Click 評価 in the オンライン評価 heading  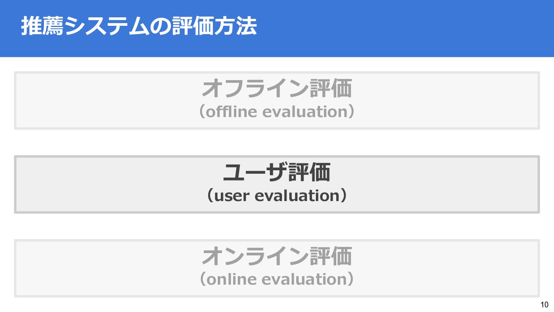[x=331, y=257]
